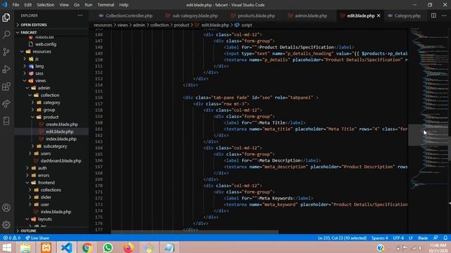Open the View menu
Image resolution: width=451 pixels, height=253 pixels.
point(64,5)
